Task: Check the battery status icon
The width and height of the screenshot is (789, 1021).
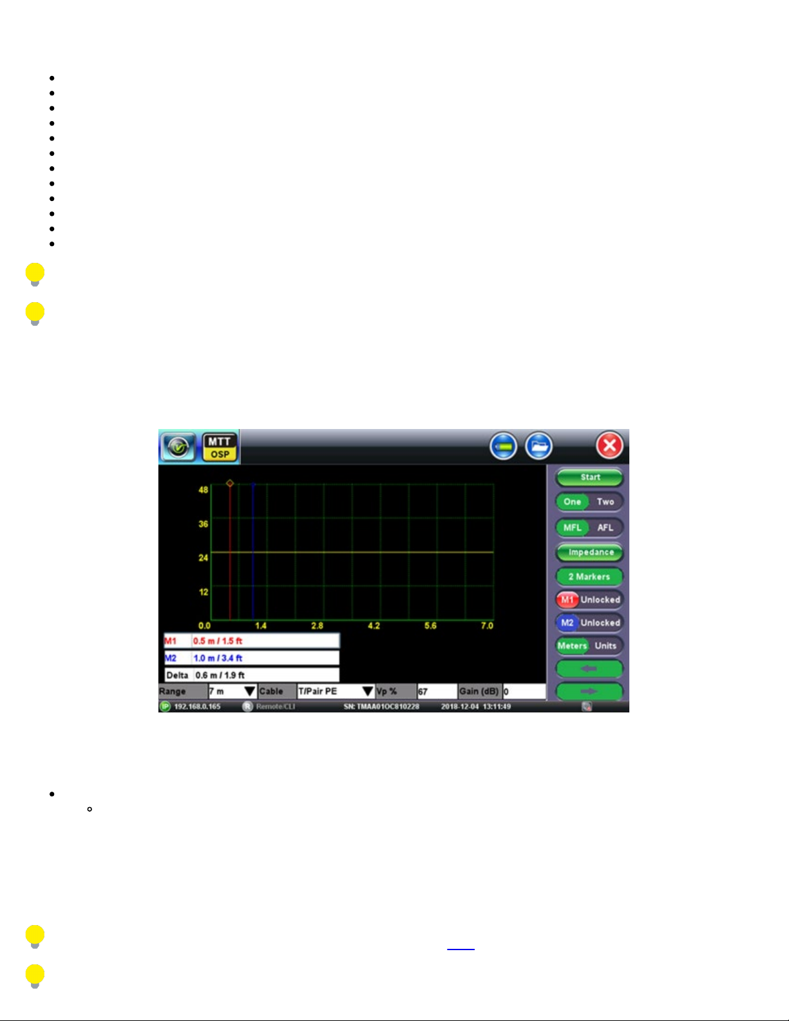Action: (x=503, y=445)
